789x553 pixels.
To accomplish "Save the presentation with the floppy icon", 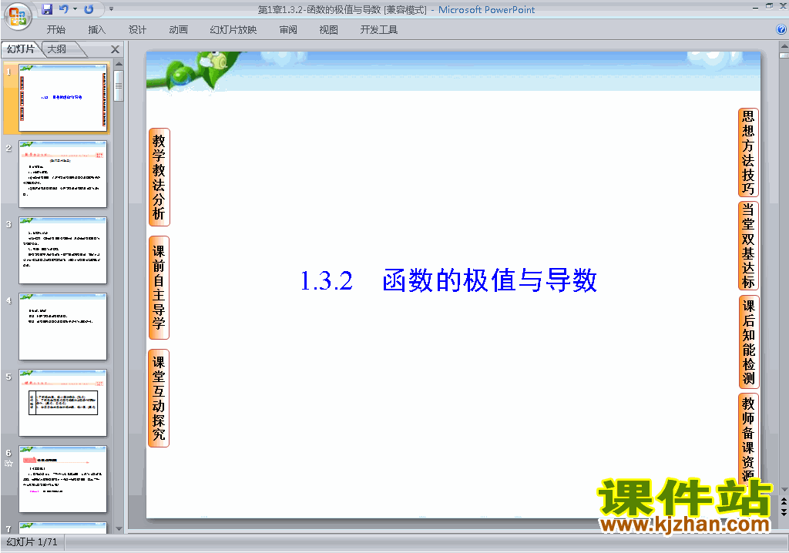I will [x=47, y=9].
